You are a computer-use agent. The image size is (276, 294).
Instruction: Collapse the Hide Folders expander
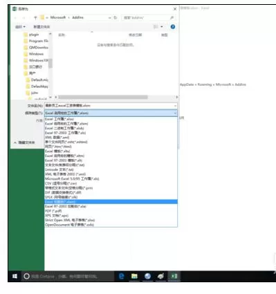point(24,143)
